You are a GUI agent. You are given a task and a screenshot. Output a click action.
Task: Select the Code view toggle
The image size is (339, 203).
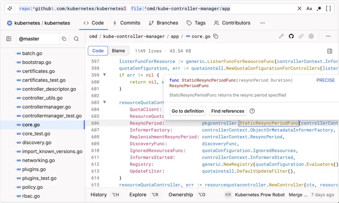98,51
